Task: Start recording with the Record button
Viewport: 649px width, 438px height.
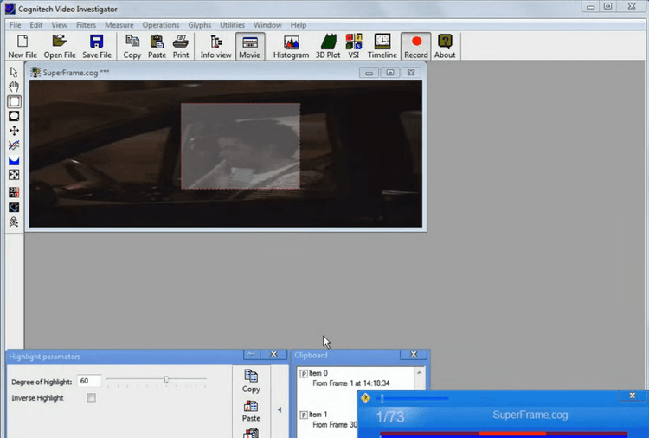Action: pyautogui.click(x=415, y=46)
